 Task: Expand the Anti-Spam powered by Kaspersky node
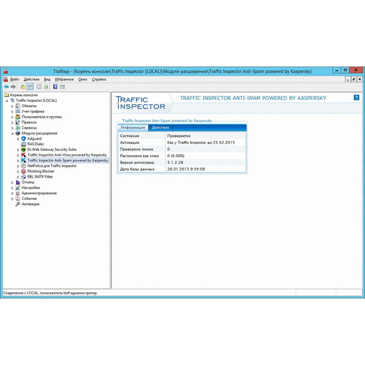point(18,161)
